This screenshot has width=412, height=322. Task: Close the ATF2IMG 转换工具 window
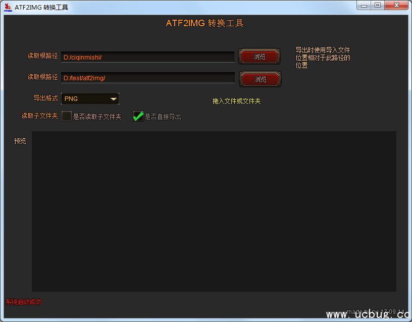[396, 6]
